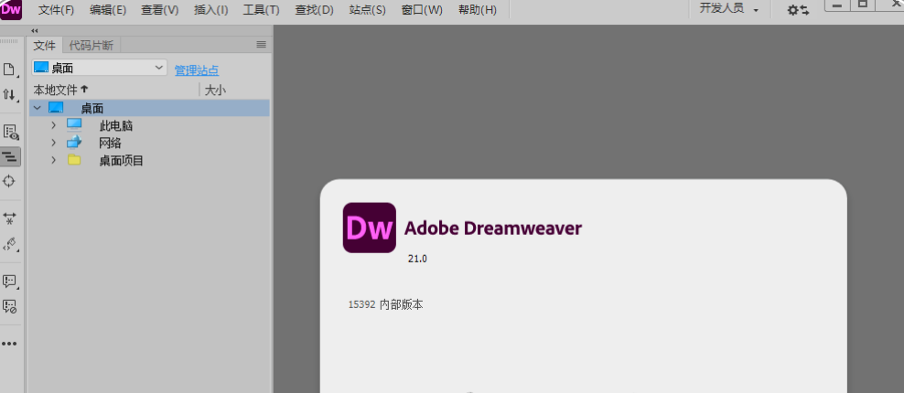Open the 工具(T) menu

click(x=261, y=10)
